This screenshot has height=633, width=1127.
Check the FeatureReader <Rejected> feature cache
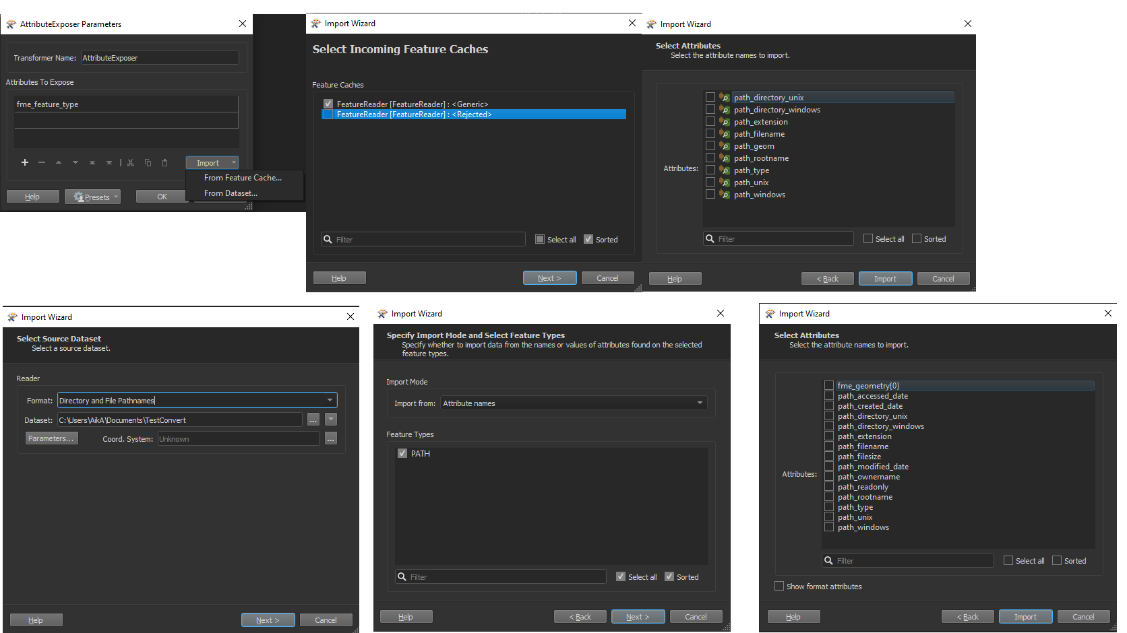(x=328, y=114)
